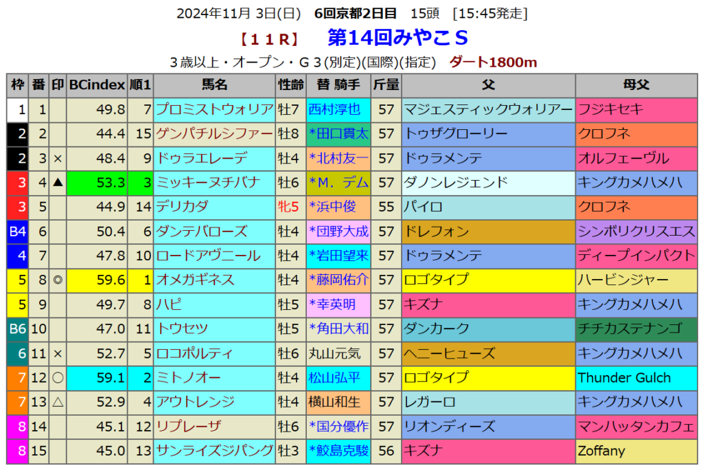
Task: Click the × mark on ロコポルティ row
Action: [x=58, y=353]
